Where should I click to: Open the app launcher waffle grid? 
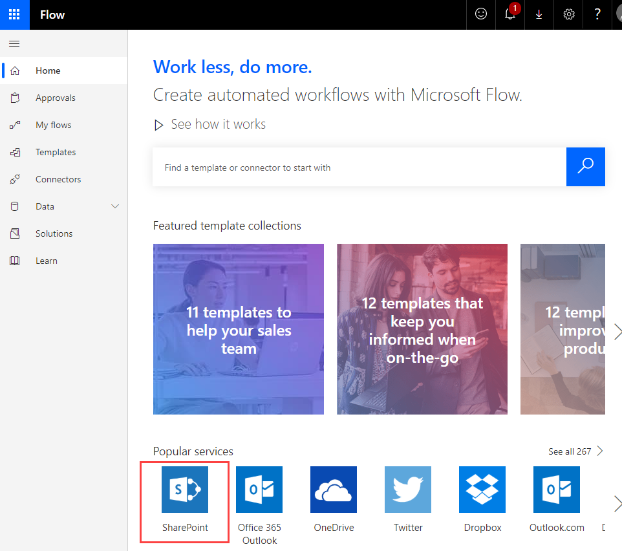[x=14, y=15]
